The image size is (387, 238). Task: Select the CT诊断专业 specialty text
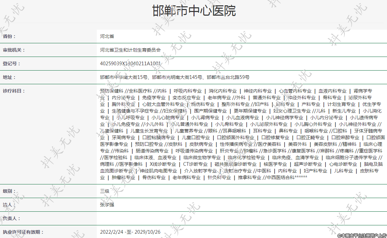[195, 164]
